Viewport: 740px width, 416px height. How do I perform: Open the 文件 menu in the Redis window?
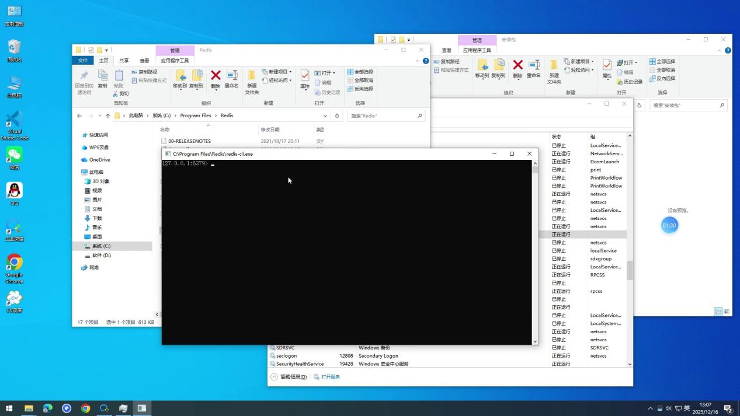(x=83, y=61)
